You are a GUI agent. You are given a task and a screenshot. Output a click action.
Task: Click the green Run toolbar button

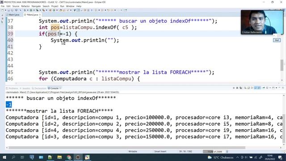31,10
